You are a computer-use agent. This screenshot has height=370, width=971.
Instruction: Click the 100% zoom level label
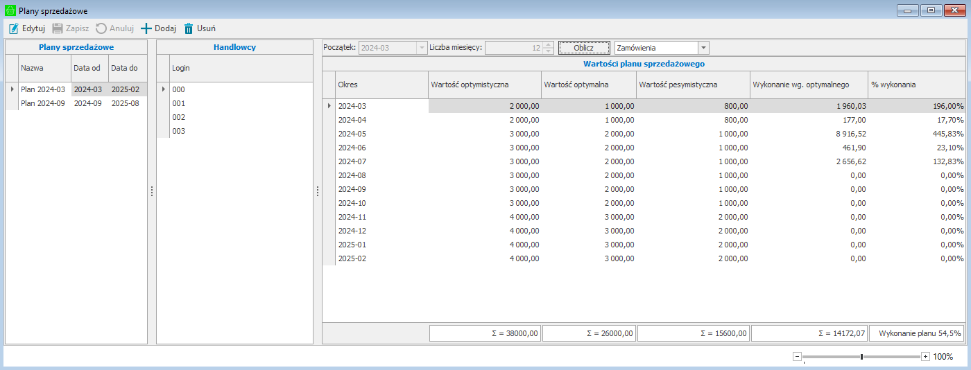(943, 357)
